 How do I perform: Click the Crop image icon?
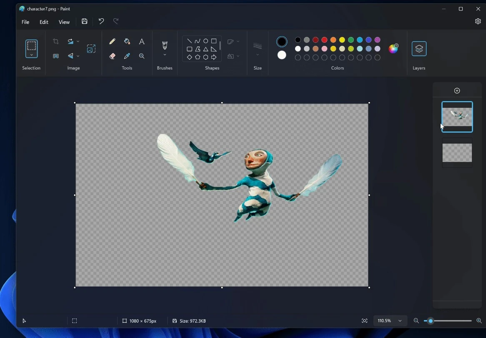(x=56, y=42)
